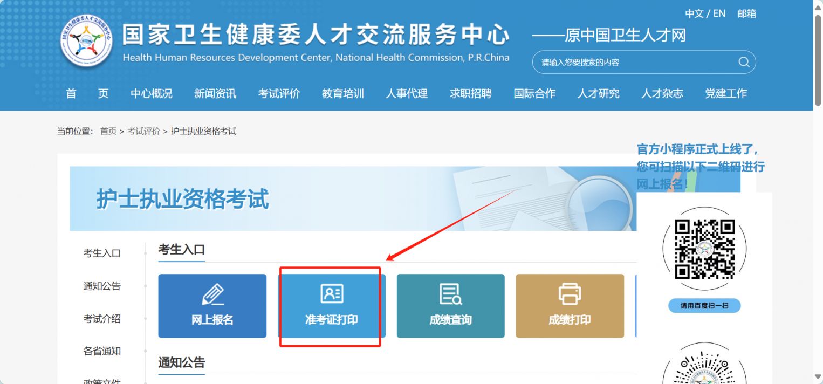Click the 考生入口 section heading
The height and width of the screenshot is (384, 823).
click(x=182, y=250)
